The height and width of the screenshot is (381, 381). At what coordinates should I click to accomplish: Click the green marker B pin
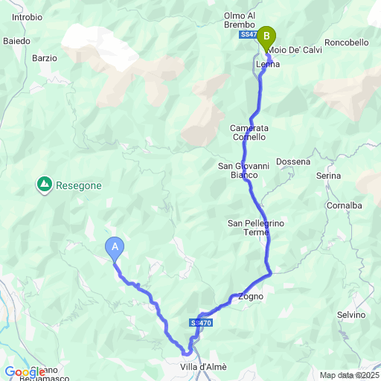[x=266, y=39]
